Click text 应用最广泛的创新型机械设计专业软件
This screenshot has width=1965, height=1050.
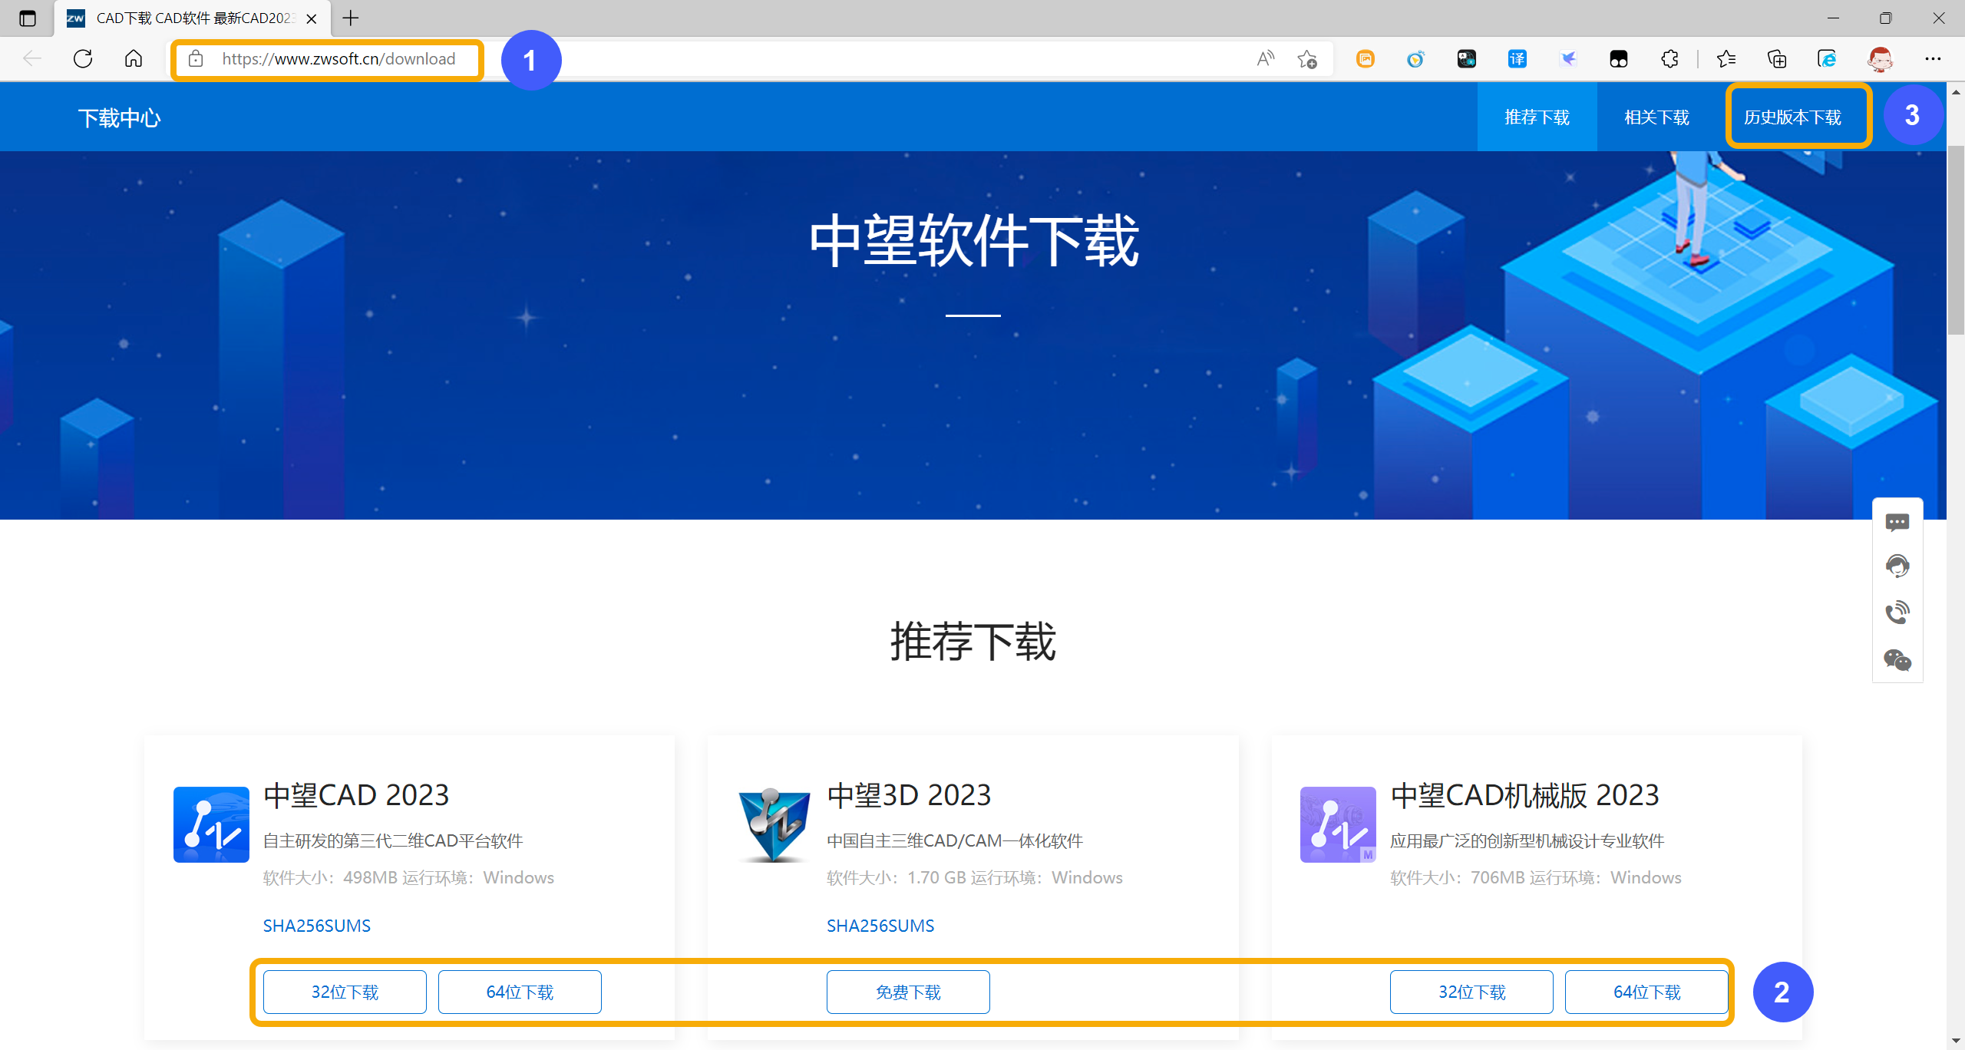pos(1527,841)
